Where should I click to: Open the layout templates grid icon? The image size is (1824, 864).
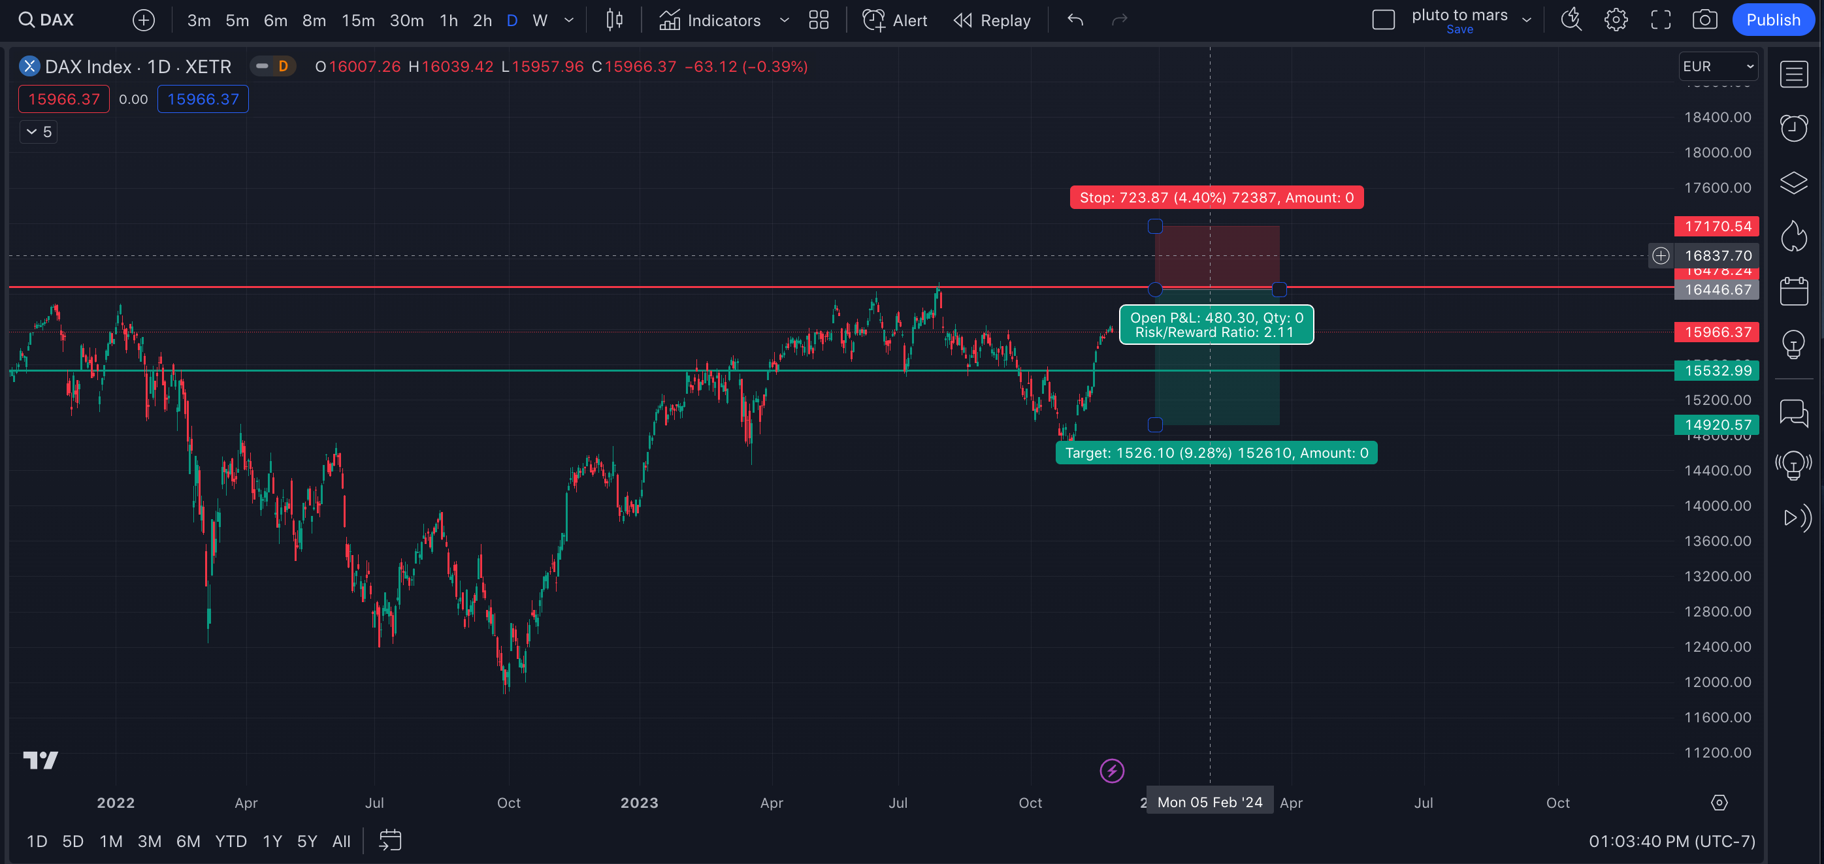pyautogui.click(x=819, y=20)
